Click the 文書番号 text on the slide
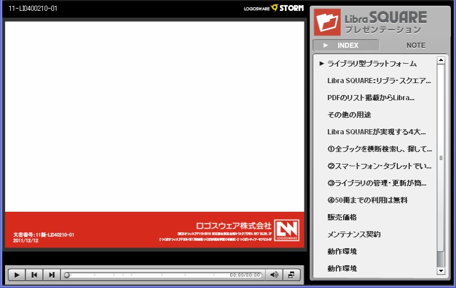This screenshot has height=288, width=456. 44,234
